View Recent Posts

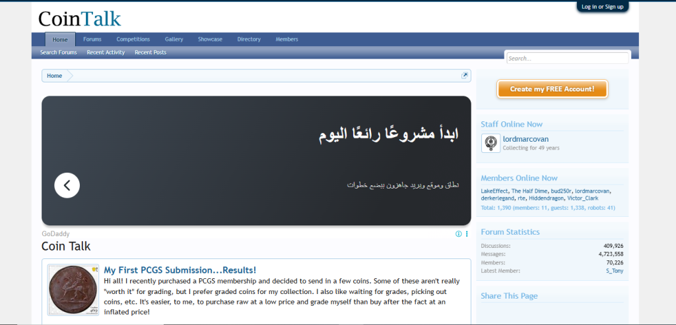[x=151, y=53]
